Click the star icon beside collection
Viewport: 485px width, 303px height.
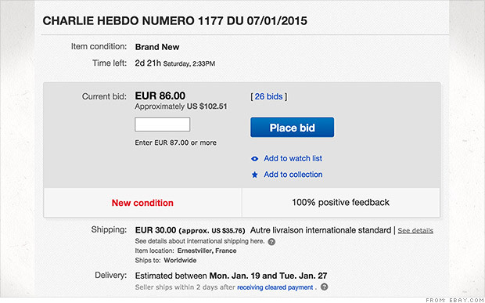click(x=254, y=175)
